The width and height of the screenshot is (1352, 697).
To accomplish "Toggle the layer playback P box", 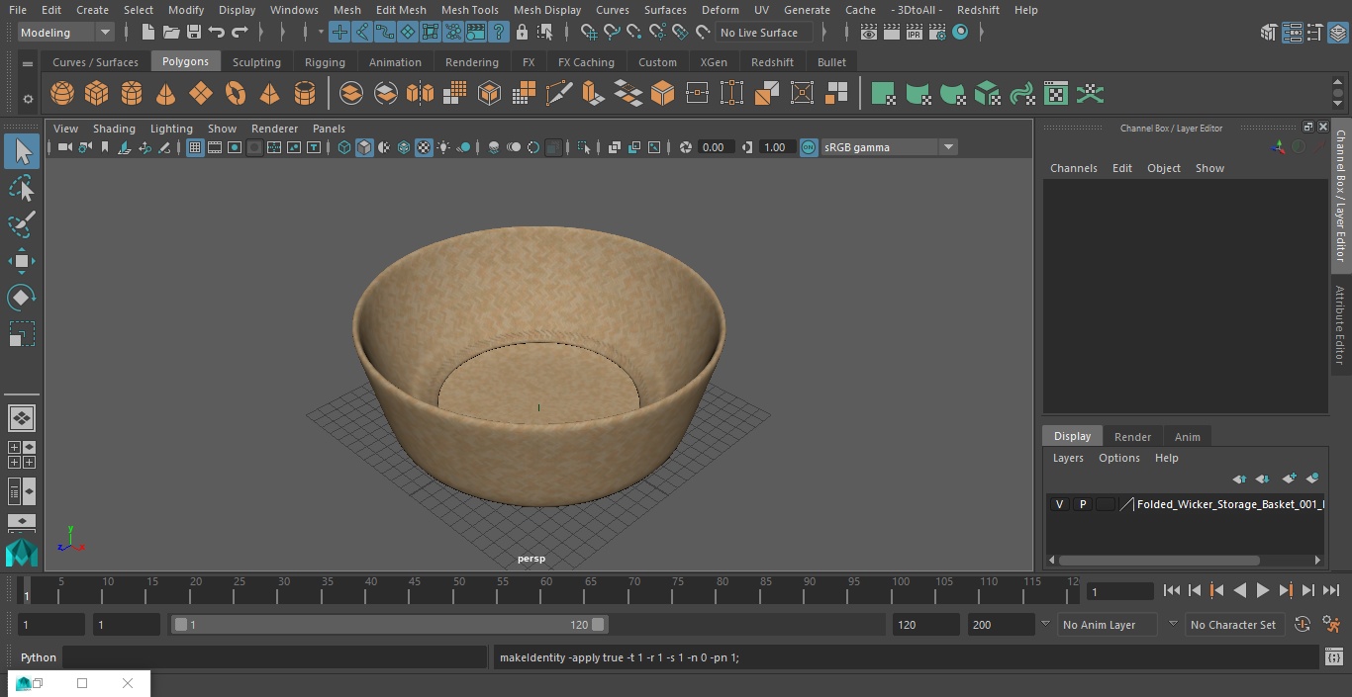I will pos(1083,504).
